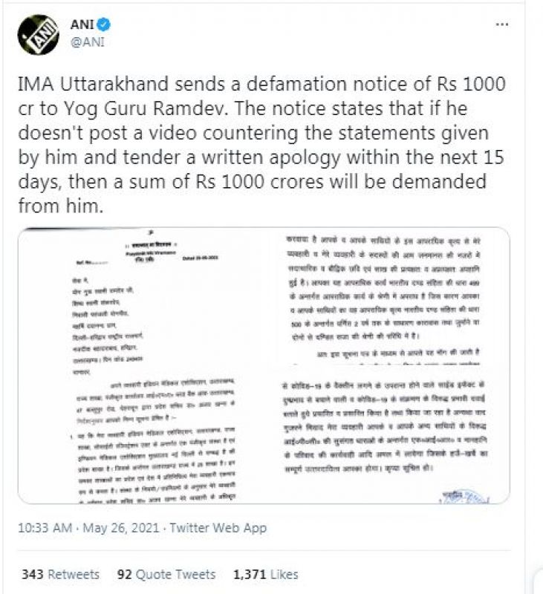Click the May 26, 2021 date

point(121,528)
